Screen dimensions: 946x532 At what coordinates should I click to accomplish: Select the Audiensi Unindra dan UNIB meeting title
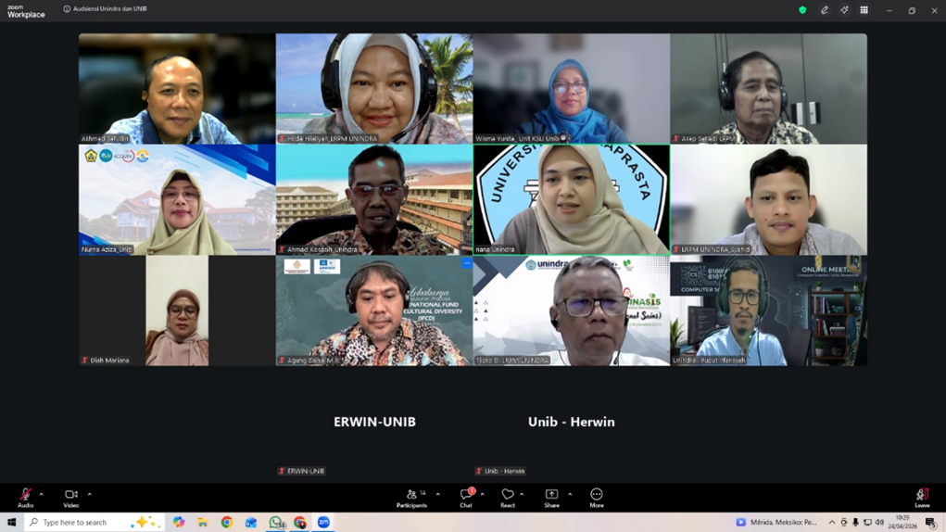pos(109,9)
